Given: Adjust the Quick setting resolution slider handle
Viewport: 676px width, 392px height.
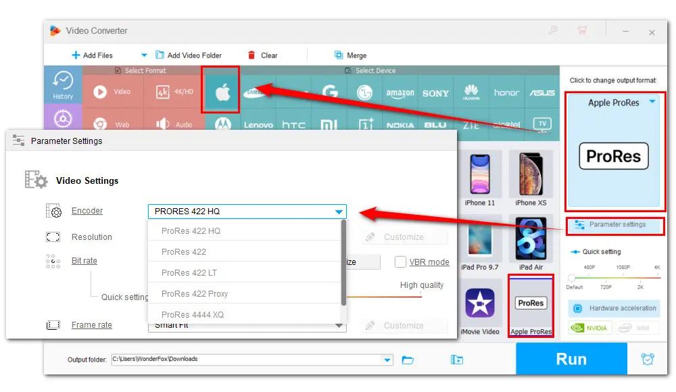Looking at the screenshot, I should click(572, 278).
